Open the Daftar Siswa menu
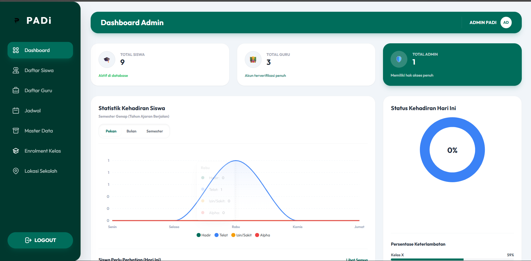Viewport: 531px width, 261px height. point(40,70)
